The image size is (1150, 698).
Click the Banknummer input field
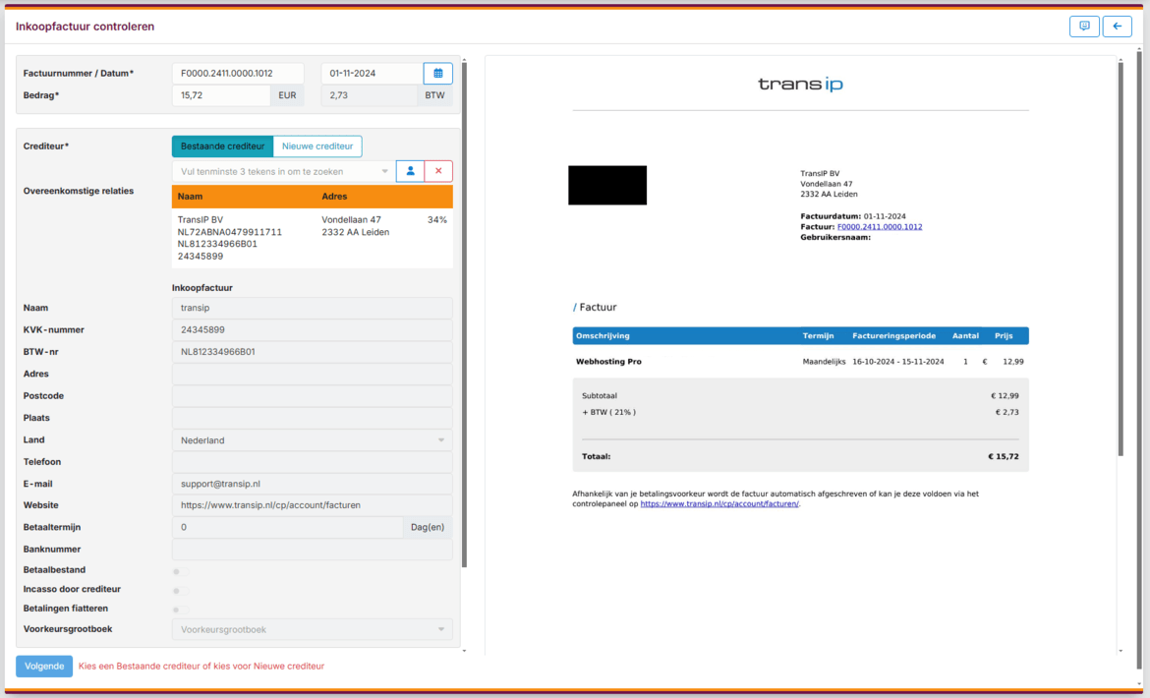[312, 550]
